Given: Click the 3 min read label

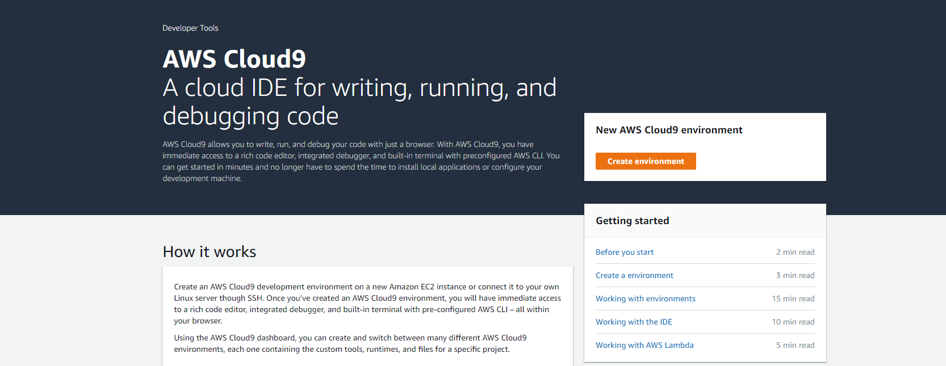Looking at the screenshot, I should 795,275.
